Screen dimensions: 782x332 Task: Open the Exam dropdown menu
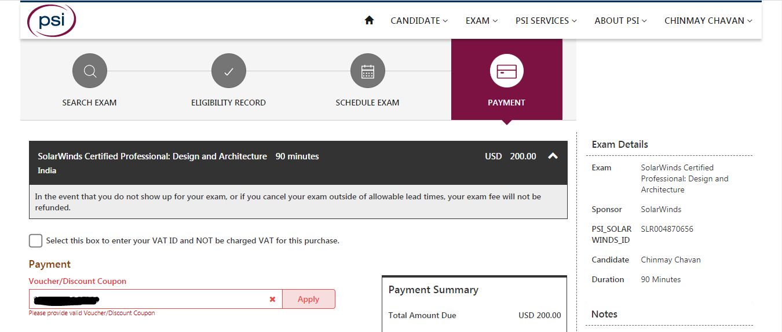tap(481, 20)
